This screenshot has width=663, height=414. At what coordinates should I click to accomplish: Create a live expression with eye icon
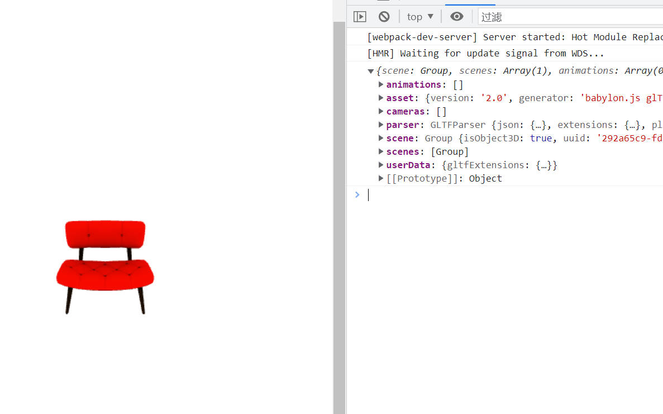click(x=457, y=17)
